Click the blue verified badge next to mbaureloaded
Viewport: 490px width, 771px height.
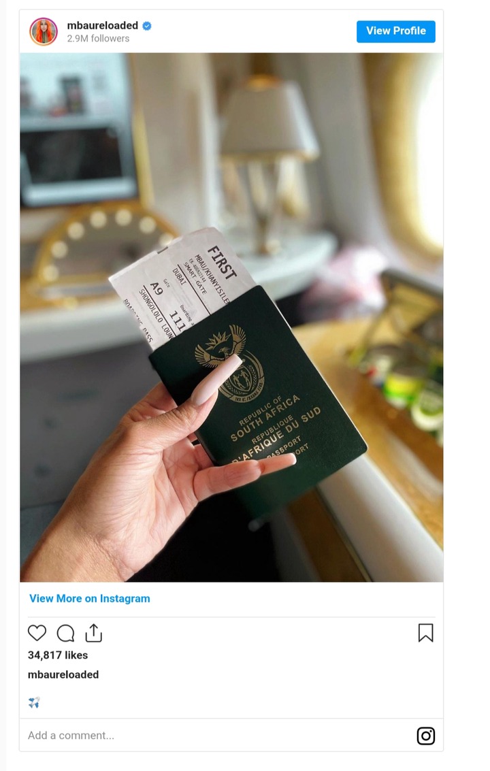[146, 26]
